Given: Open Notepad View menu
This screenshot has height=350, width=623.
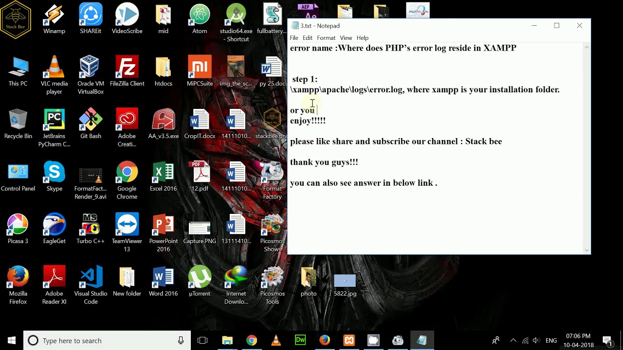Looking at the screenshot, I should [x=346, y=38].
